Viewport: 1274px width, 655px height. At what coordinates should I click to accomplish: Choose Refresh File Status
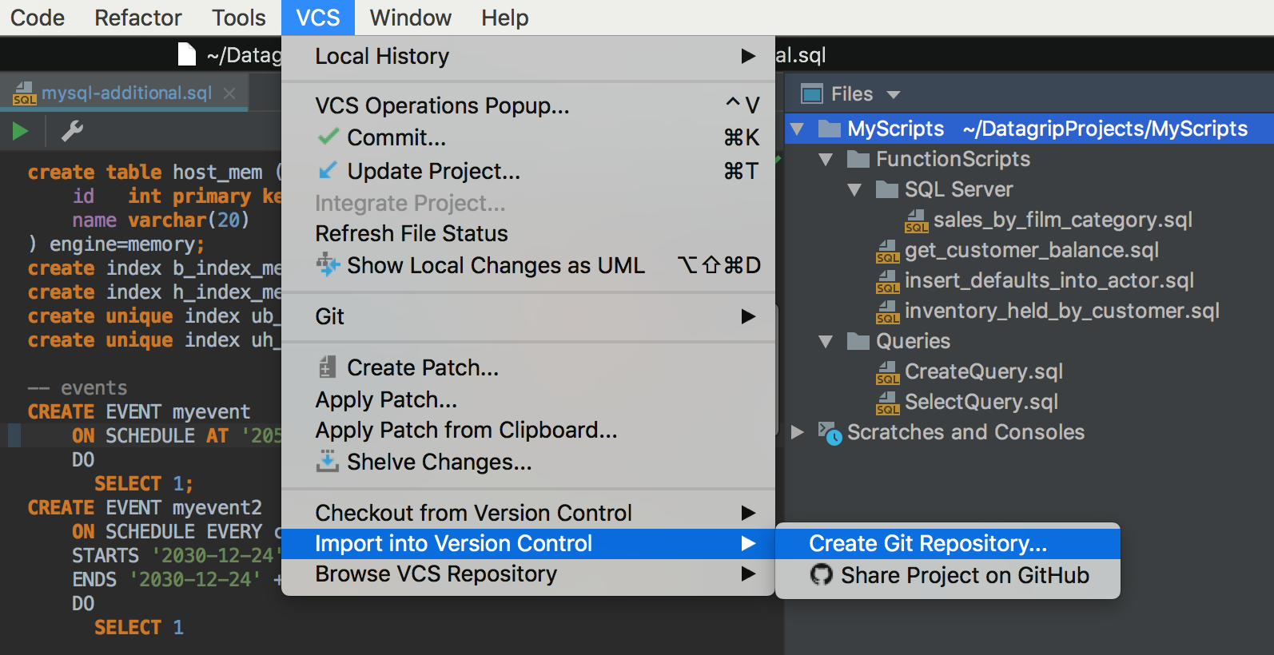pyautogui.click(x=528, y=233)
